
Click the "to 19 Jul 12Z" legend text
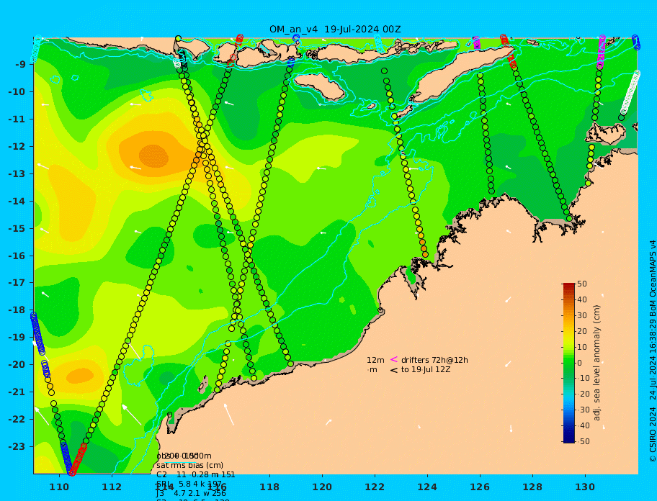425,369
